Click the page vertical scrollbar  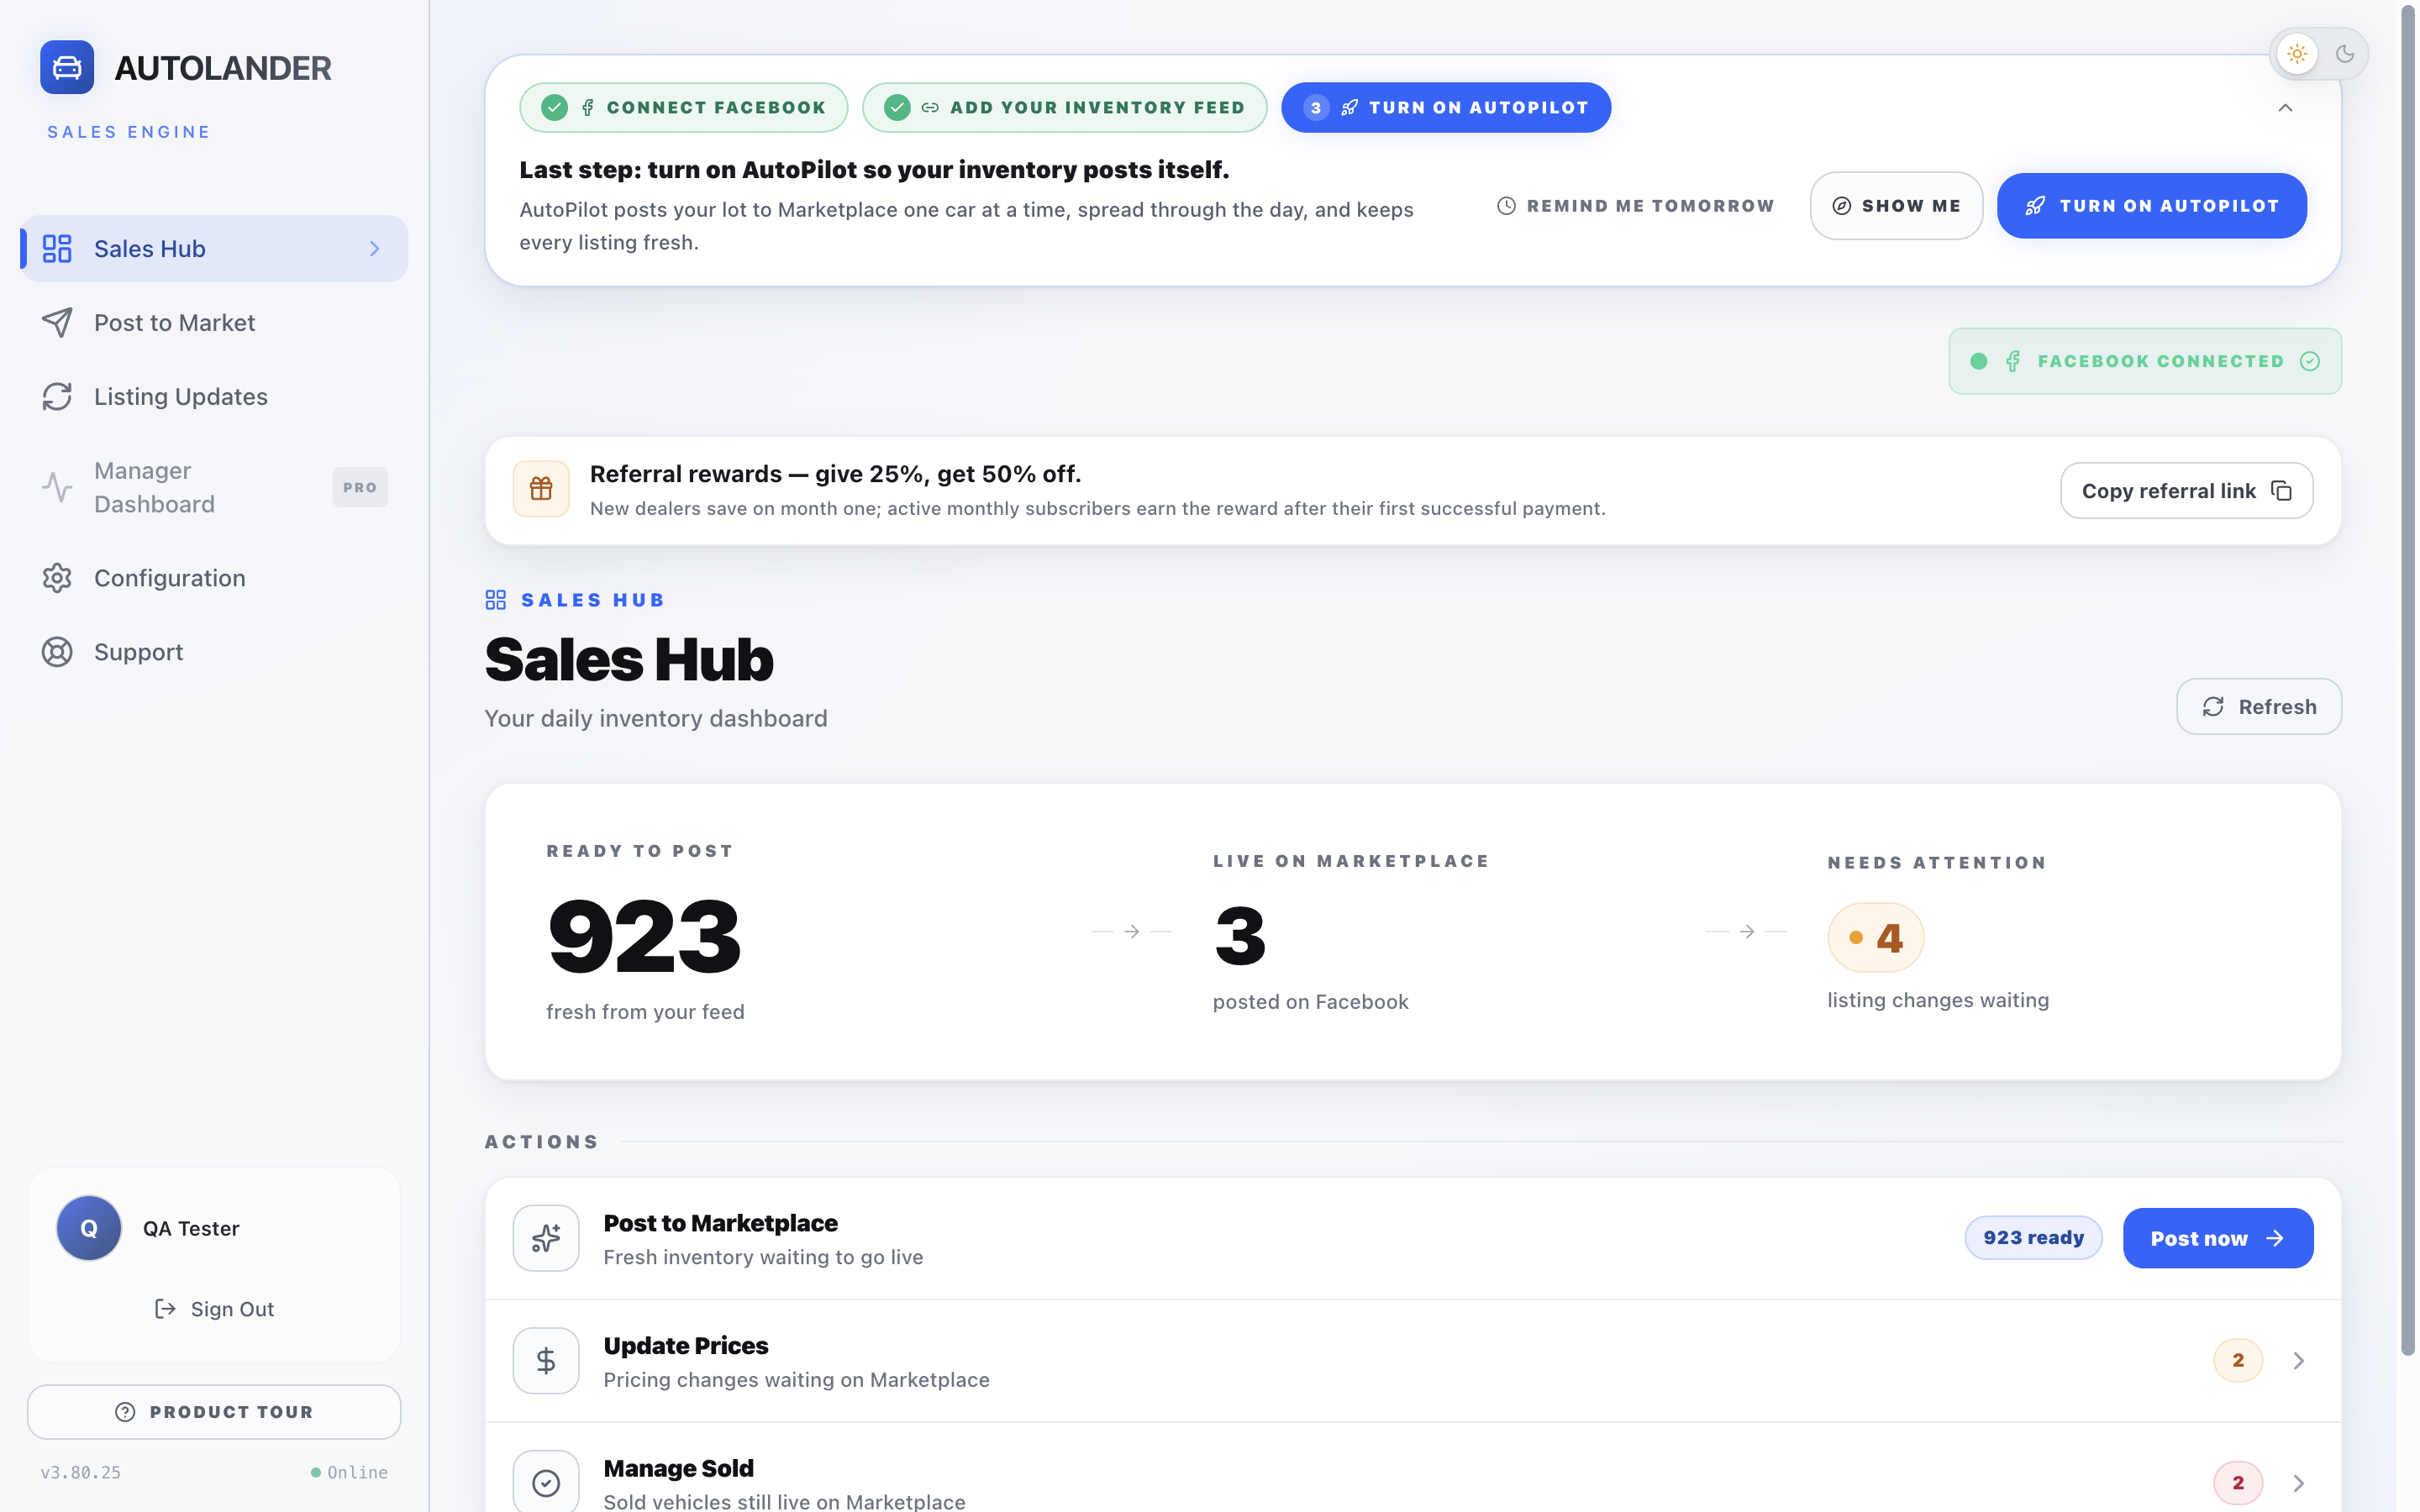click(x=2408, y=680)
